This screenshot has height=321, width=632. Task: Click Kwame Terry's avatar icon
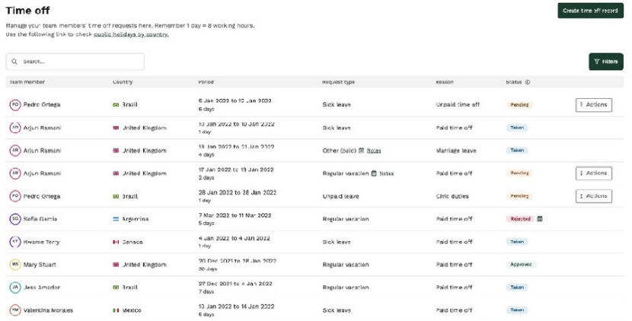[14, 242]
